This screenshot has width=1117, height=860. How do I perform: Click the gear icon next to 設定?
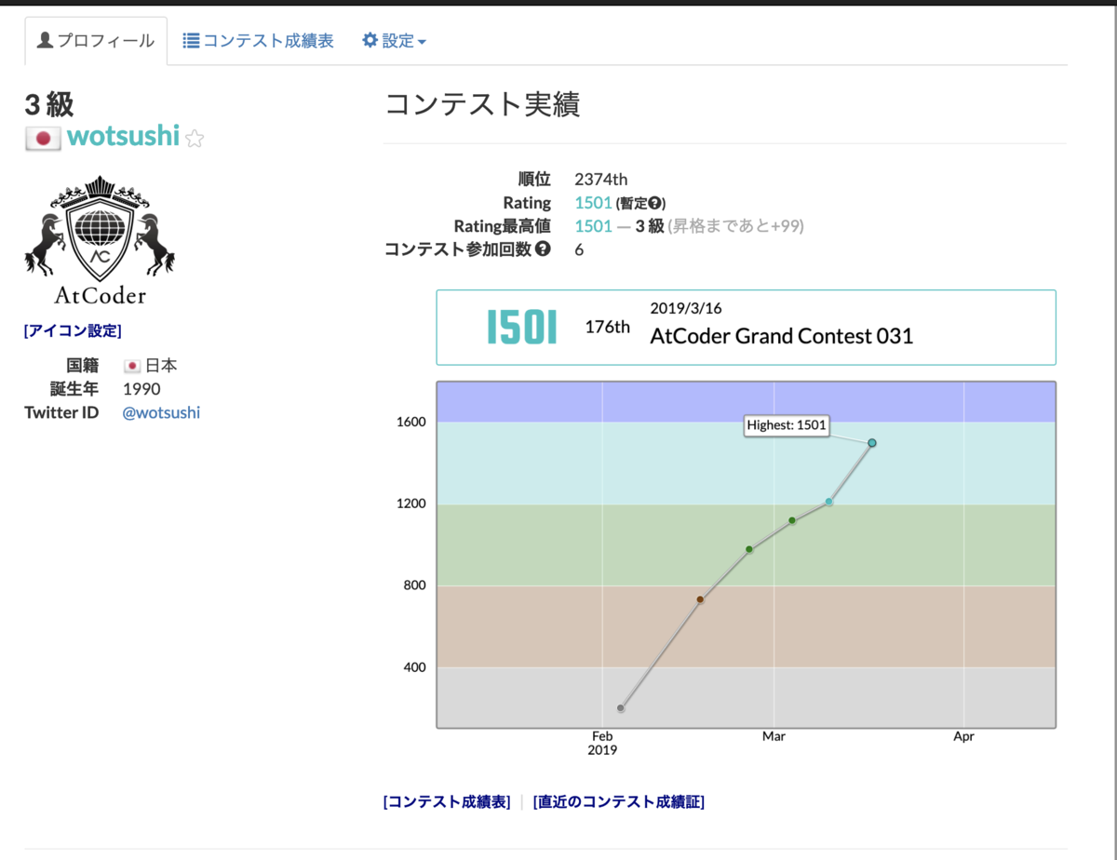point(370,41)
